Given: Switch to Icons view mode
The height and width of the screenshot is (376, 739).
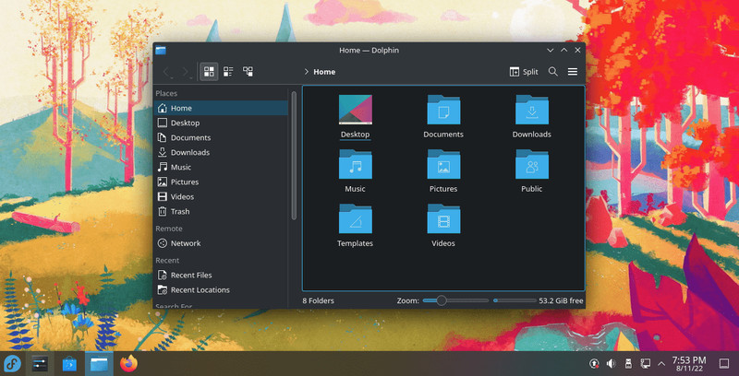Looking at the screenshot, I should (x=209, y=72).
